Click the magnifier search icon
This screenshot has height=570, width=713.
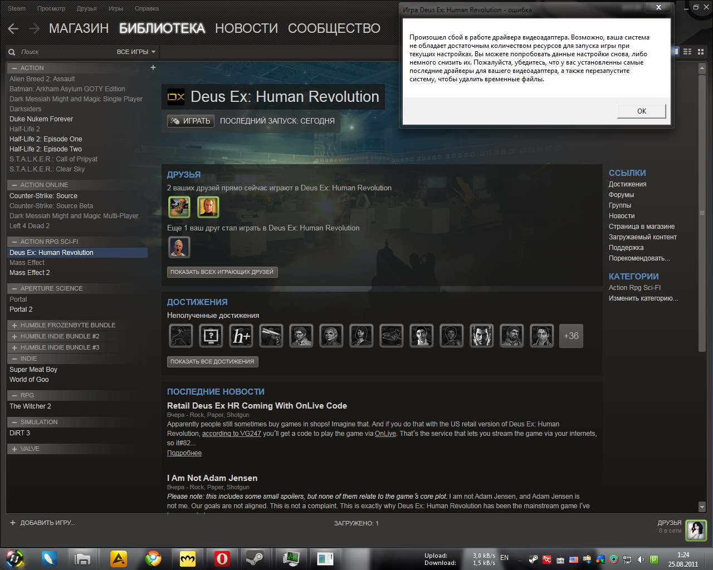(x=12, y=52)
